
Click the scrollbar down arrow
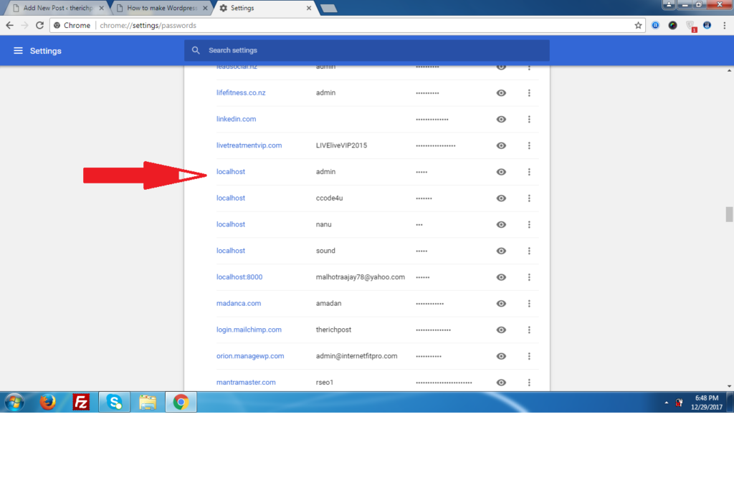point(729,387)
